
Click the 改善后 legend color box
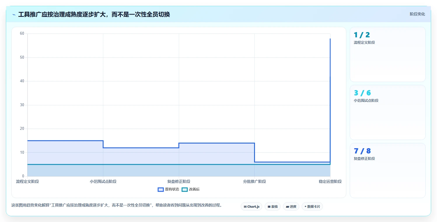pos(184,189)
